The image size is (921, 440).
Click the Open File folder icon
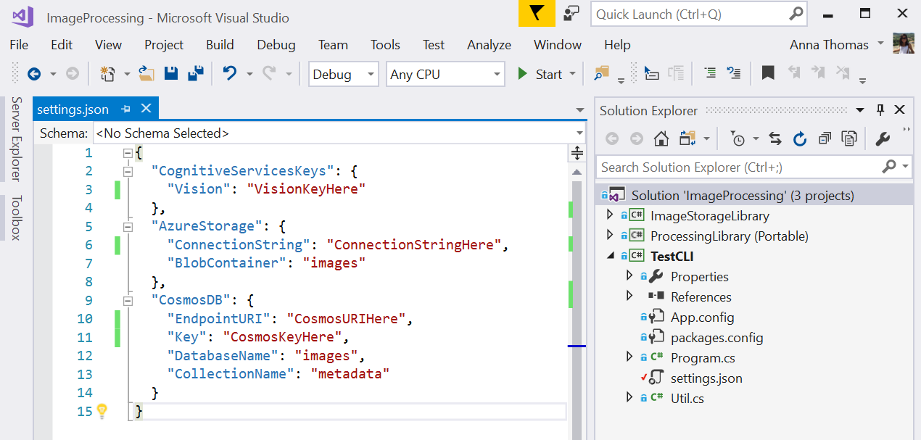147,73
